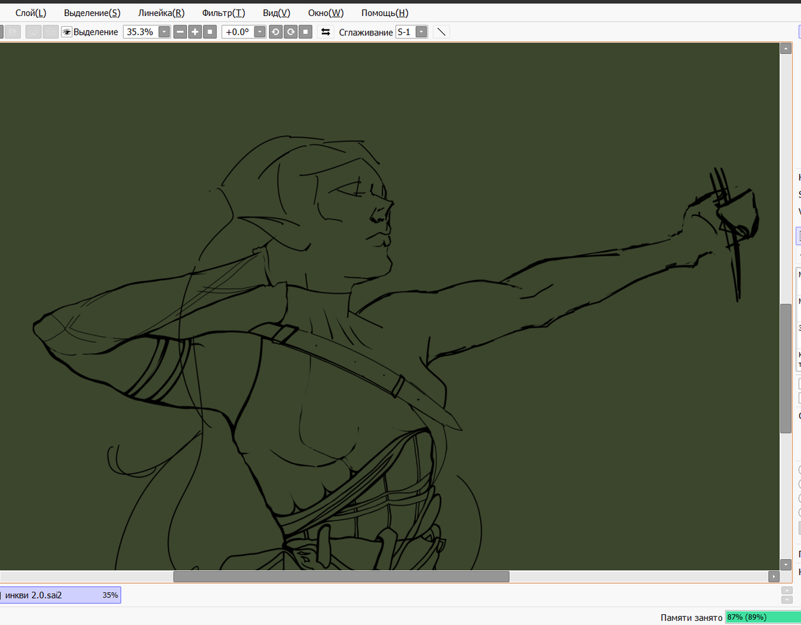Click the greyed-out button left of the eye icon

(50, 32)
